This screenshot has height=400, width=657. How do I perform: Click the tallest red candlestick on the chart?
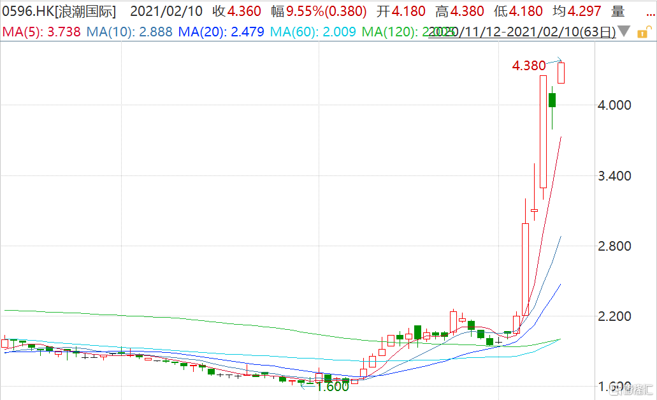[543, 131]
